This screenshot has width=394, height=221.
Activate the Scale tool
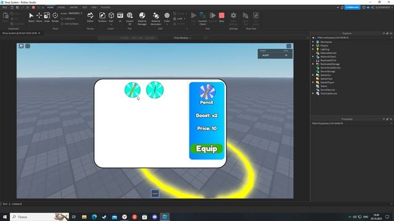pos(47,17)
